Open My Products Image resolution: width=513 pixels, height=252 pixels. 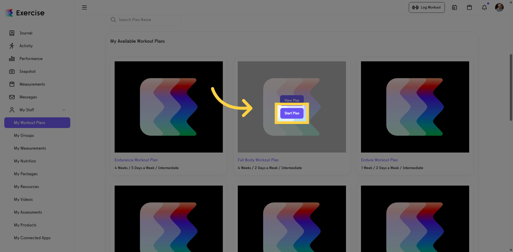[25, 225]
